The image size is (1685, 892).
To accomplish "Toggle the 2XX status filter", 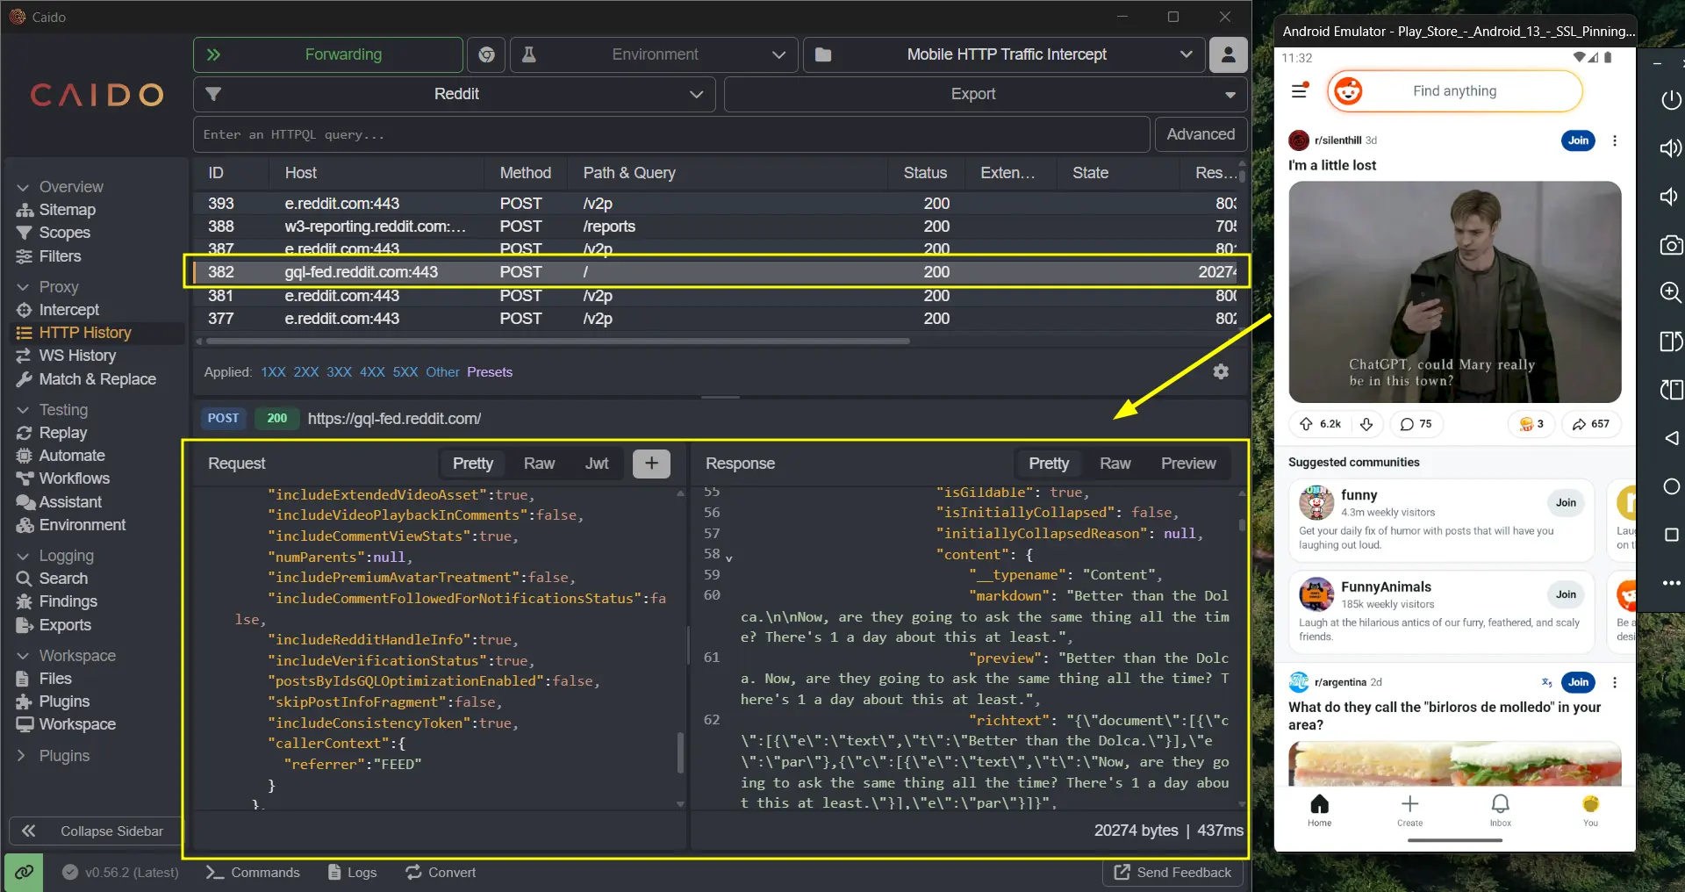I will coord(306,372).
